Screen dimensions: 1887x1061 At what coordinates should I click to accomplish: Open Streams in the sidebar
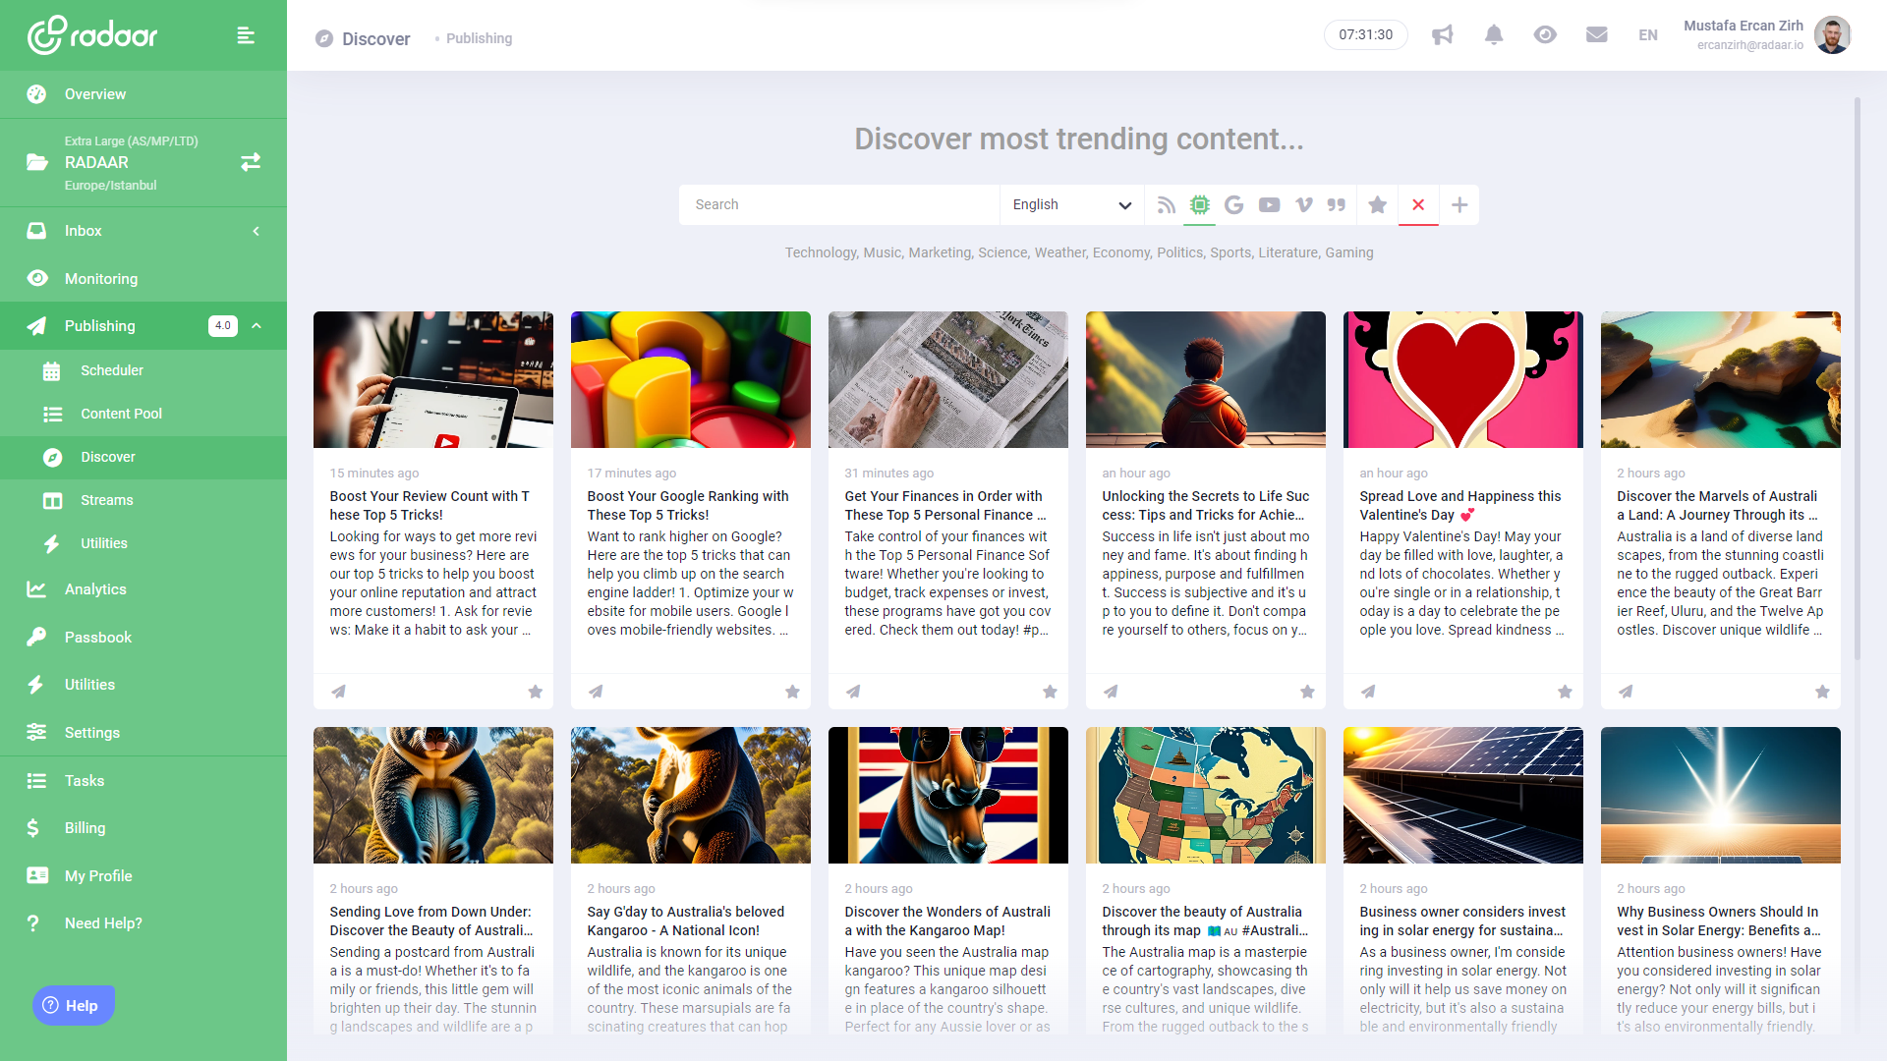click(x=106, y=500)
